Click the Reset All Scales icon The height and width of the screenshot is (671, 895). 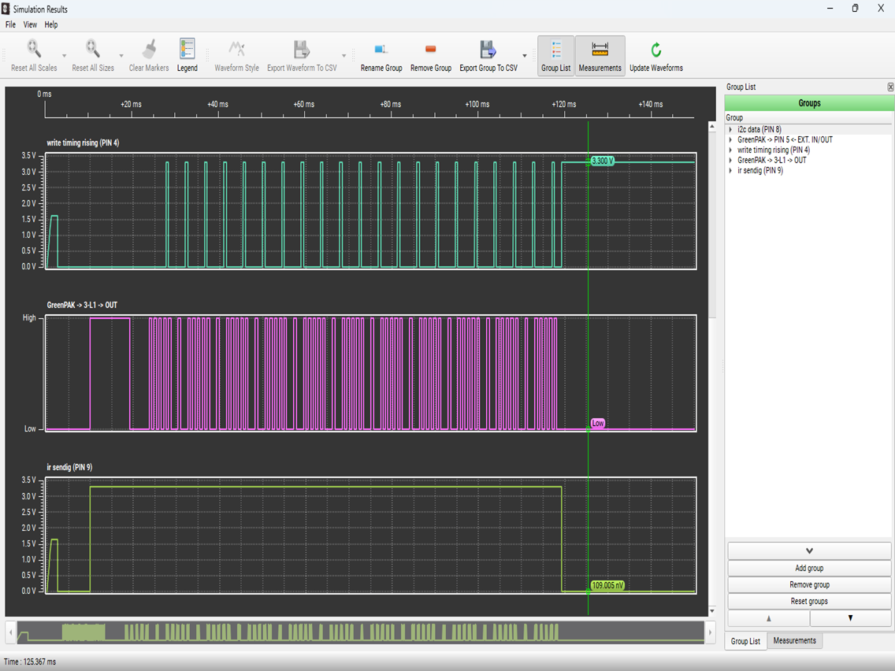point(34,50)
